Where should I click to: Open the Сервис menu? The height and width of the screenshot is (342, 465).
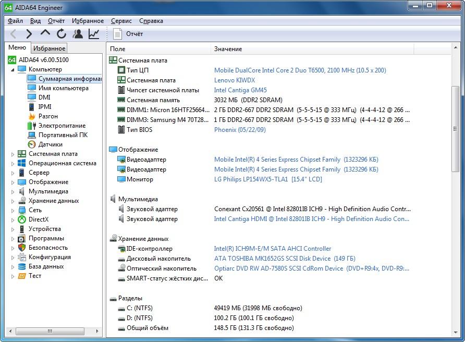pos(121,21)
